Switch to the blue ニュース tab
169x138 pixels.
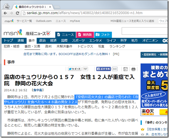(x=66, y=35)
